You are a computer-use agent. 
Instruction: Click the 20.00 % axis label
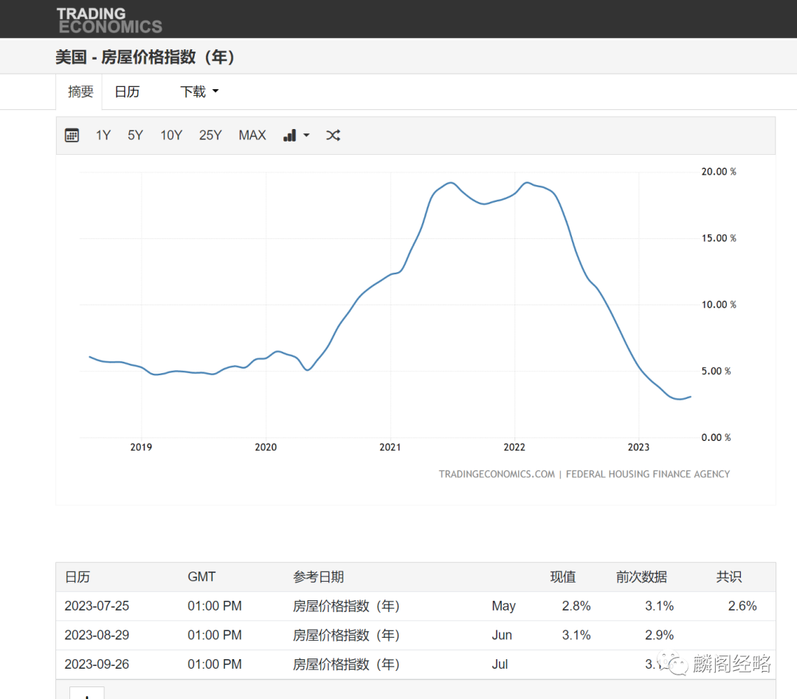click(x=719, y=172)
